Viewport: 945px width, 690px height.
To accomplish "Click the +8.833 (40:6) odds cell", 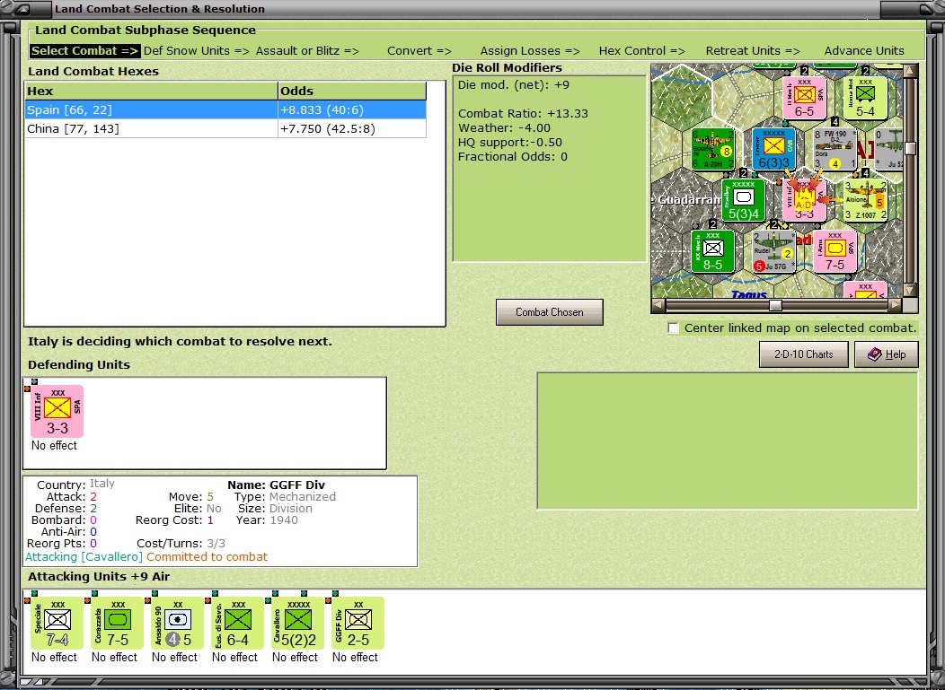I will 352,110.
